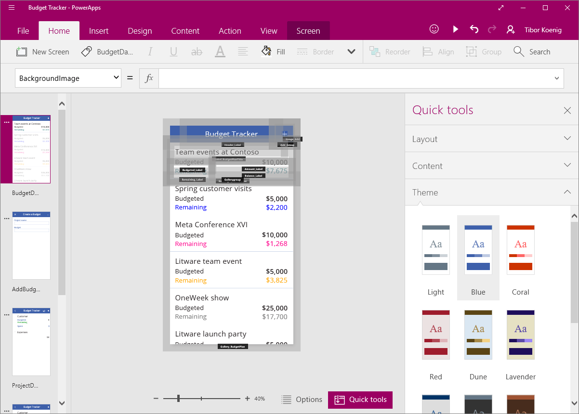Toggle the Quick tools button
Image resolution: width=579 pixels, height=414 pixels.
360,400
